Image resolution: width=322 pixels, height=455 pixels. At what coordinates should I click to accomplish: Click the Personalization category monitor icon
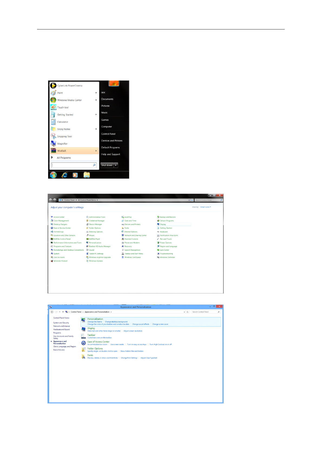(x=84, y=321)
